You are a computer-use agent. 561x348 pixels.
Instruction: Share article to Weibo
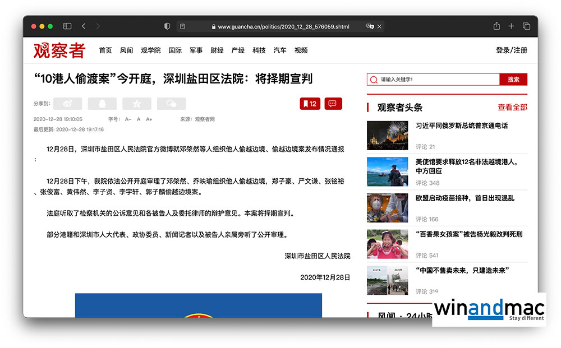[x=67, y=104]
